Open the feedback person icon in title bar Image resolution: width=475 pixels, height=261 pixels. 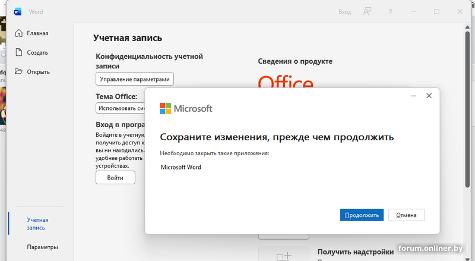(367, 11)
